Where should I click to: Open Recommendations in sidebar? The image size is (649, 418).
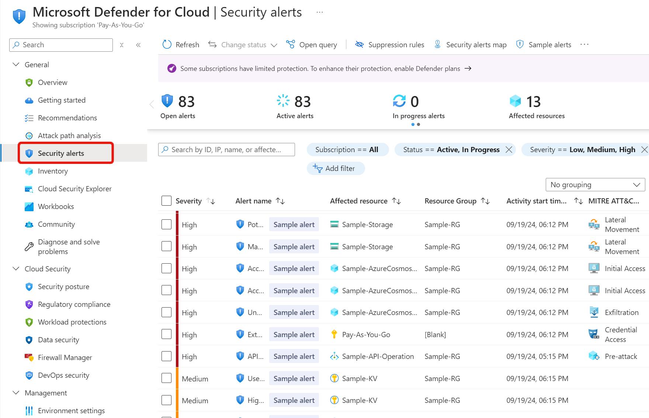pos(67,118)
